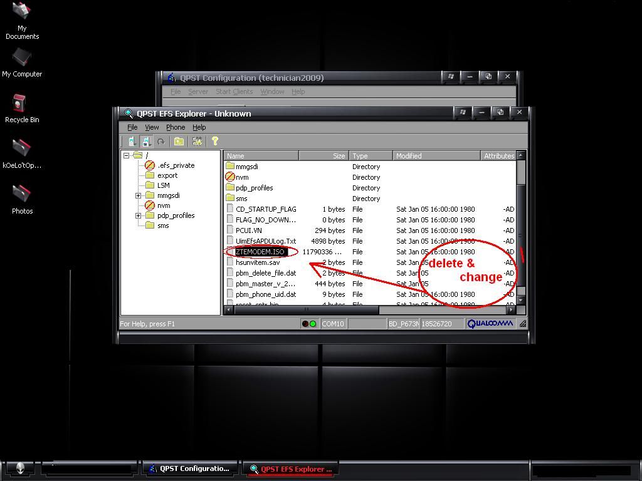Viewport: 642px width, 481px height.
Task: Select pbm_master_v_2... file in list
Action: click(265, 284)
